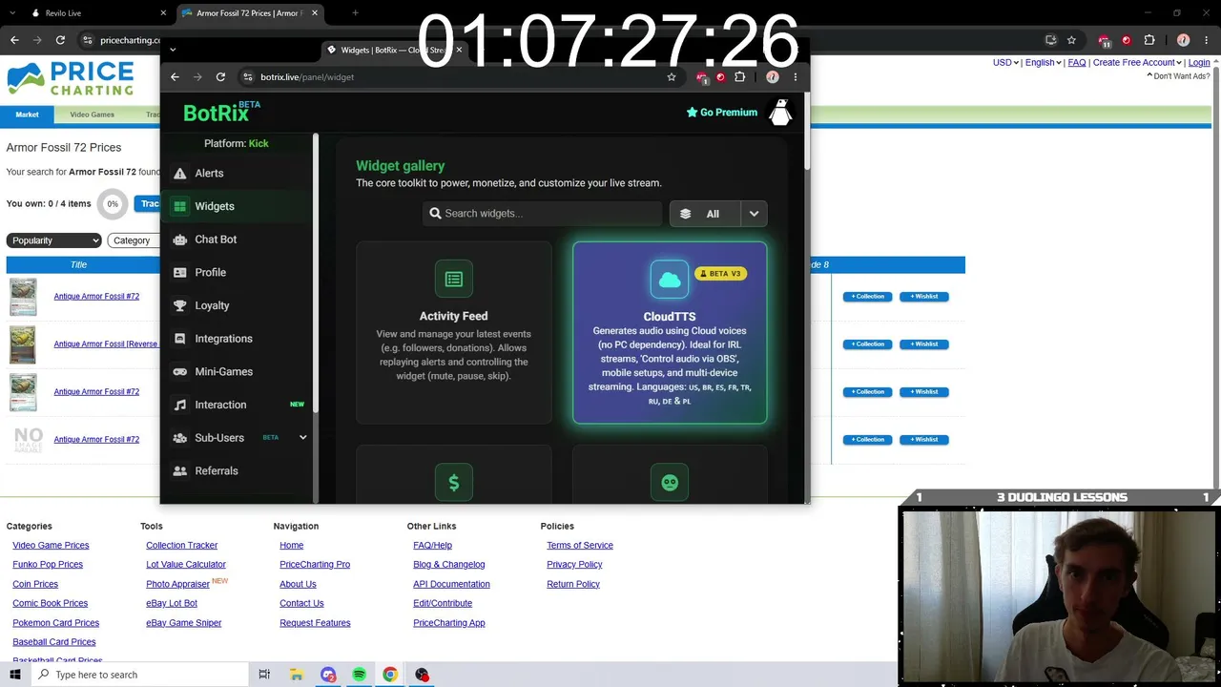
Task: Open the Terms of Service link
Action: pos(580,546)
